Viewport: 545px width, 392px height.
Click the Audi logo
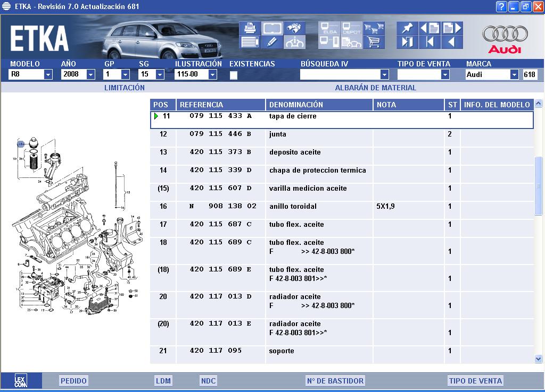[x=505, y=39]
